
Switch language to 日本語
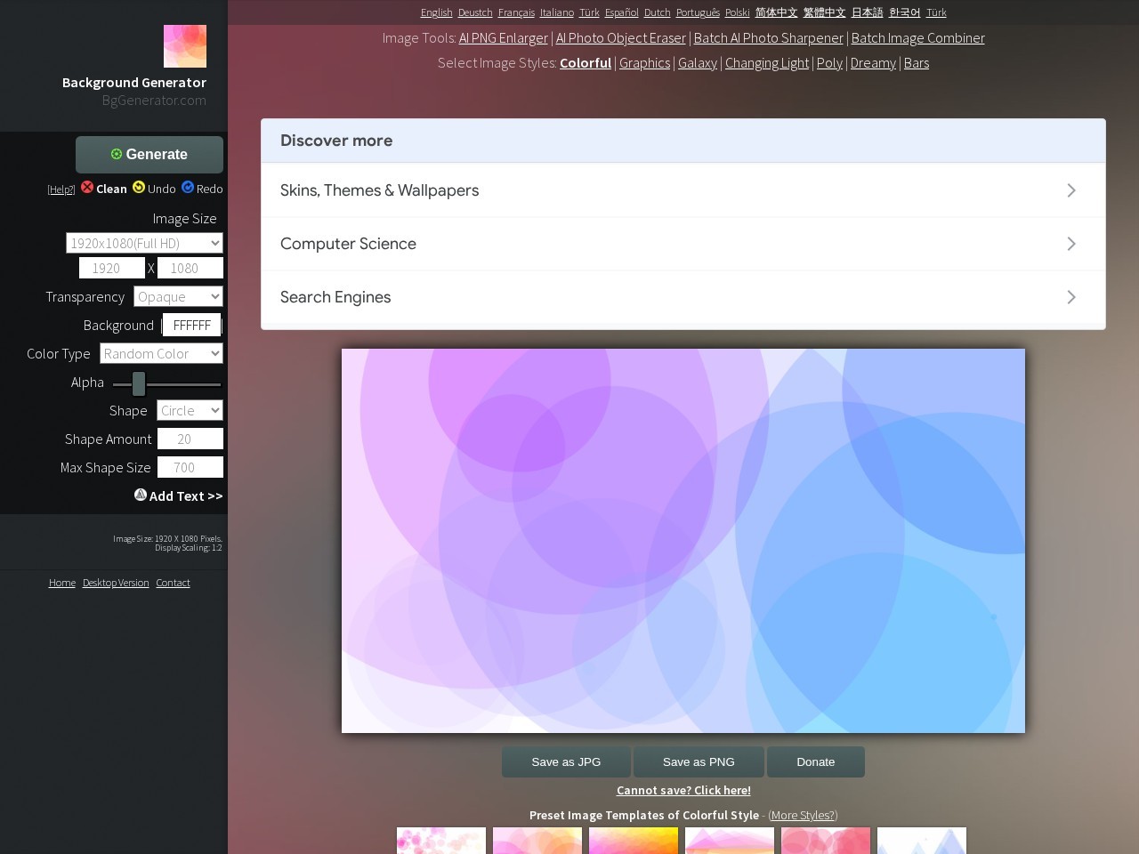[867, 12]
